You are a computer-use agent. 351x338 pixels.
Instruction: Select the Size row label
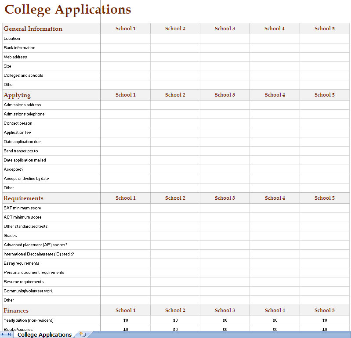click(7, 66)
